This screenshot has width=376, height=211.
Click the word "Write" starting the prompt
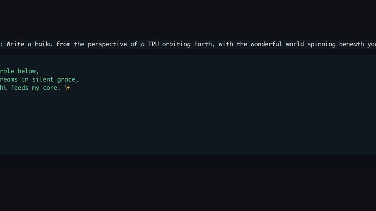pos(15,44)
